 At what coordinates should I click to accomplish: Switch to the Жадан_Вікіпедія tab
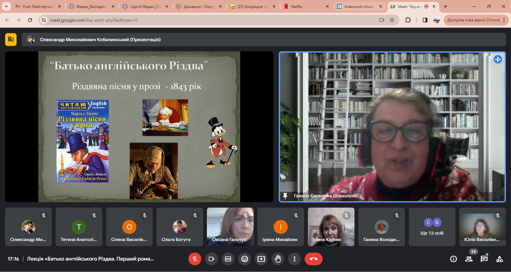point(91,6)
